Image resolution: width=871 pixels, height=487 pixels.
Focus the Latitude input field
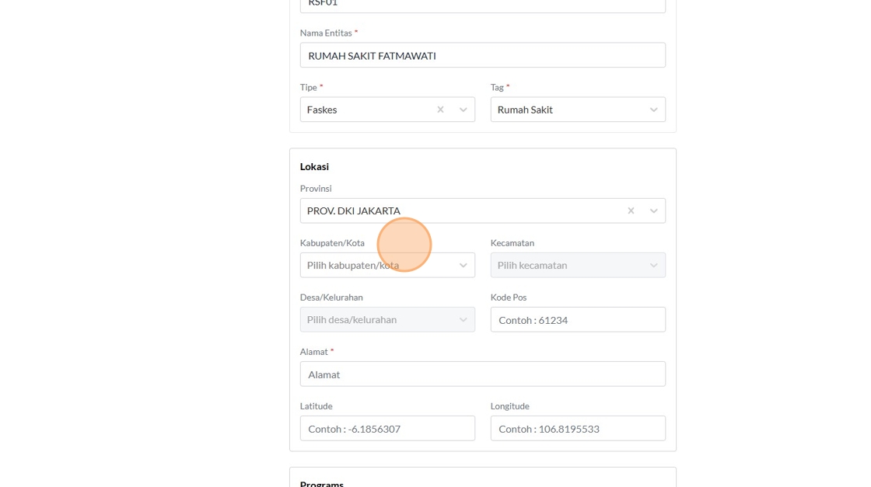[x=387, y=428]
